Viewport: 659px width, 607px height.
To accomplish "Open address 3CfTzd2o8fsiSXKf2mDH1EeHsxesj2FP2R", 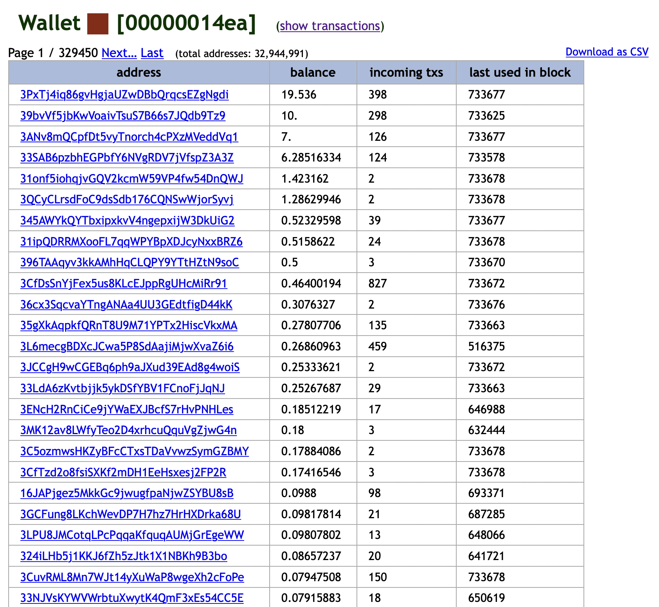I will (123, 472).
